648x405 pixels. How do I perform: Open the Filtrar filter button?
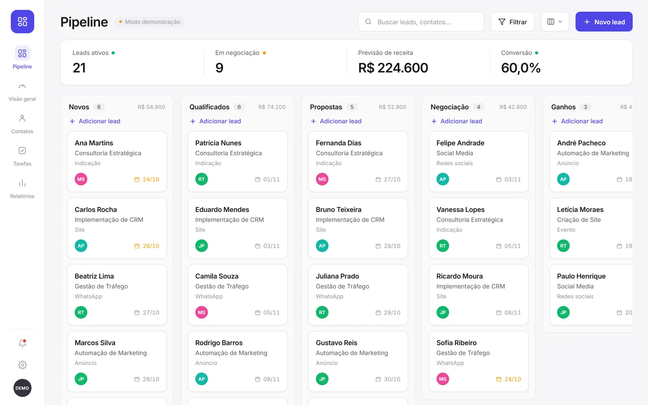(512, 22)
